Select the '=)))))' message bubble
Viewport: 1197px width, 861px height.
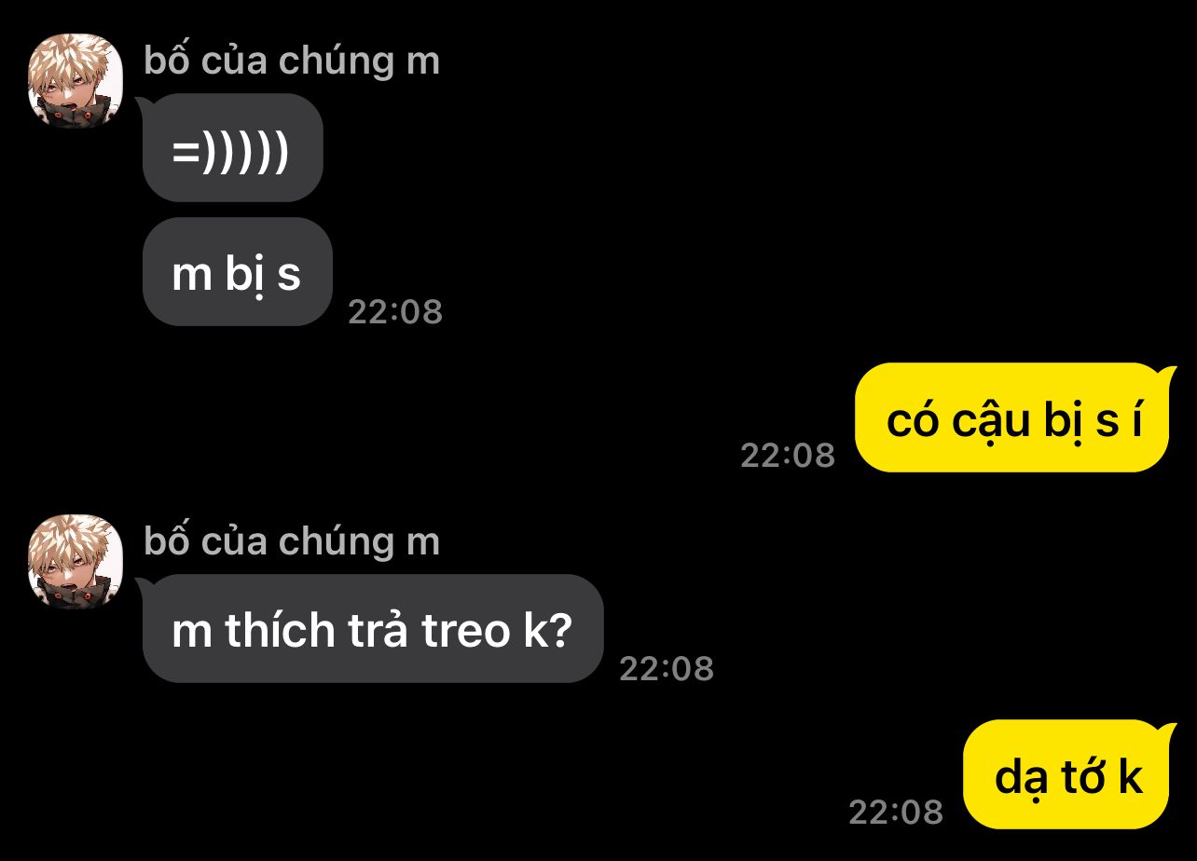[231, 148]
